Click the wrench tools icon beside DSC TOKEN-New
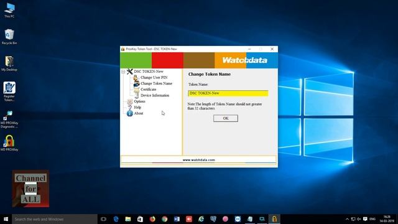The image size is (398, 224). tap(130, 72)
